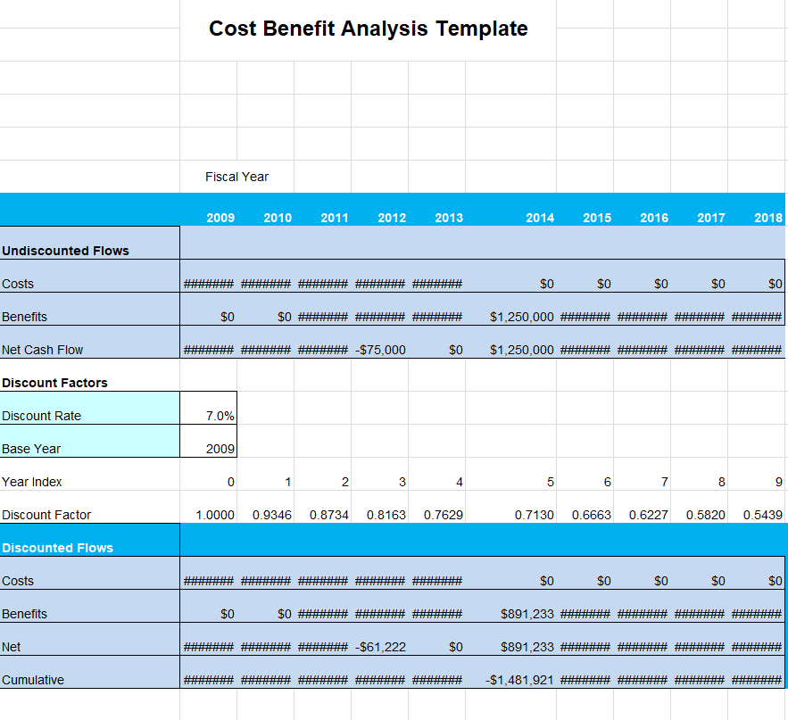Click the Discount Factors section heading
The image size is (788, 720).
54,383
